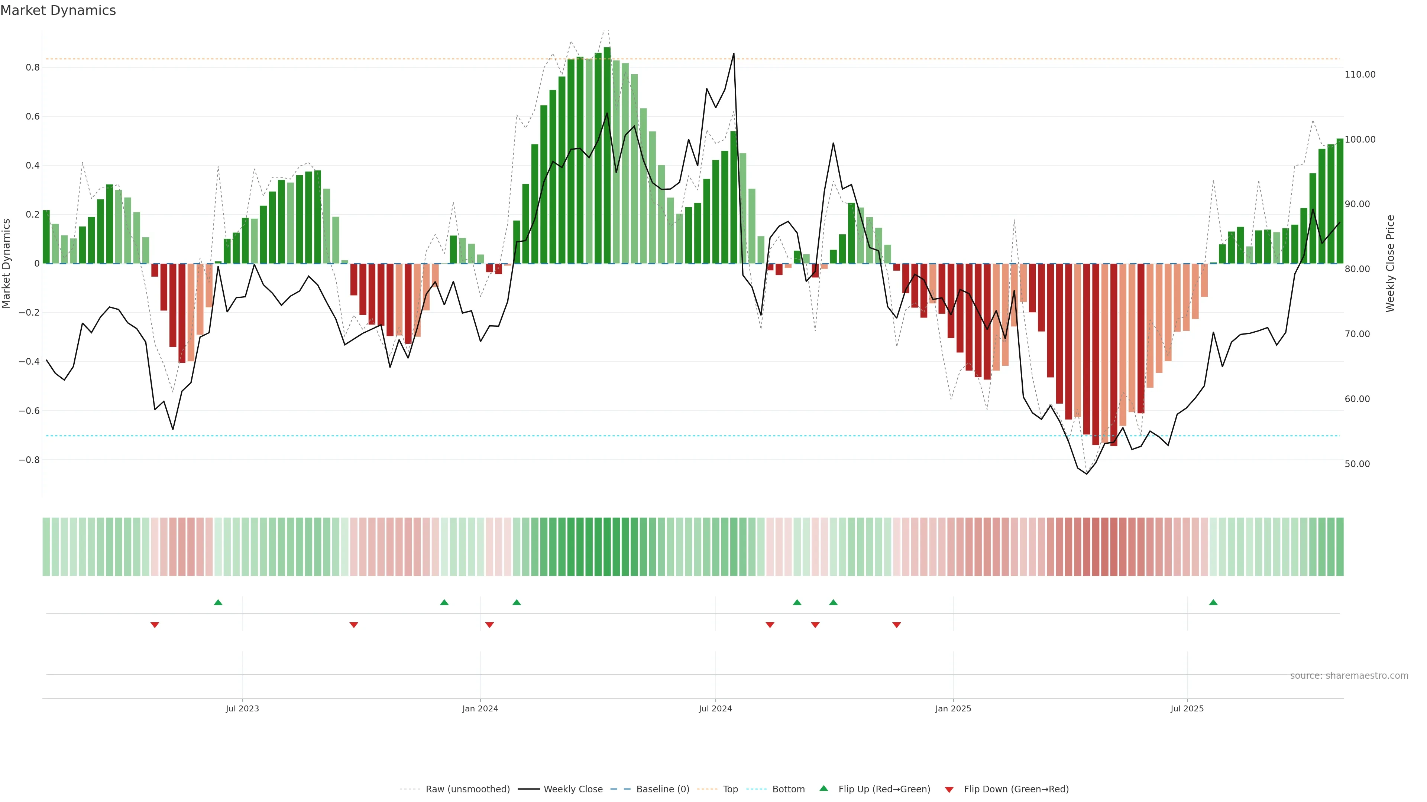Image resolution: width=1427 pixels, height=802 pixels.
Task: Click the first red flip-down triangle marker
Action: pyautogui.click(x=155, y=625)
